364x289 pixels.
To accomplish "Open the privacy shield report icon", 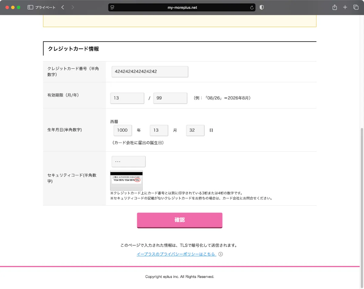I will tap(261, 7).
